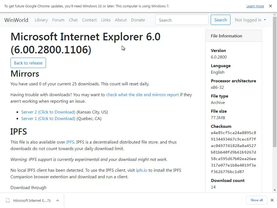Click the downloaded 7z file icon
Screen dimensions: 277x208
coord(8,200)
